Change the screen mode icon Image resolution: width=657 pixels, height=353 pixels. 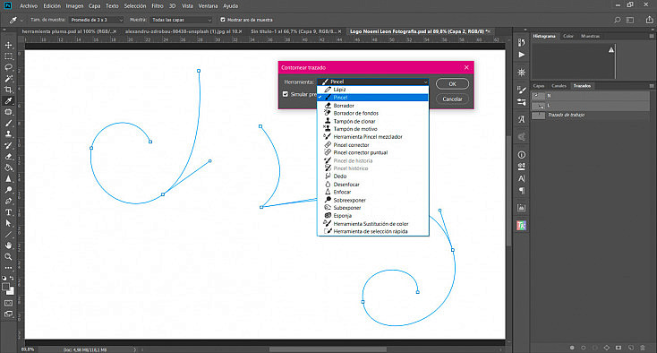pyautogui.click(x=8, y=314)
